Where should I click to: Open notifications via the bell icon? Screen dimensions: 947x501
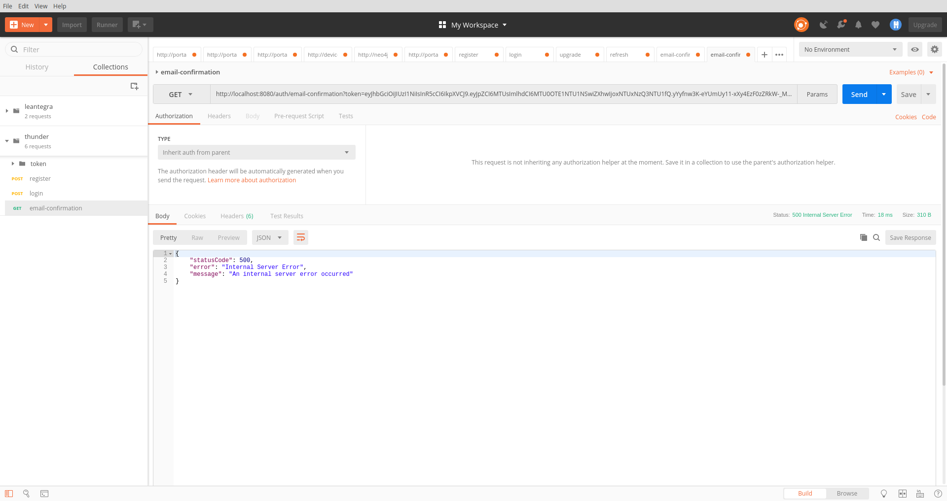[858, 25]
